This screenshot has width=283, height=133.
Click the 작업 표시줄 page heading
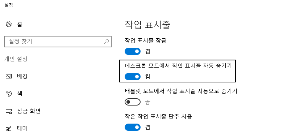click(147, 25)
